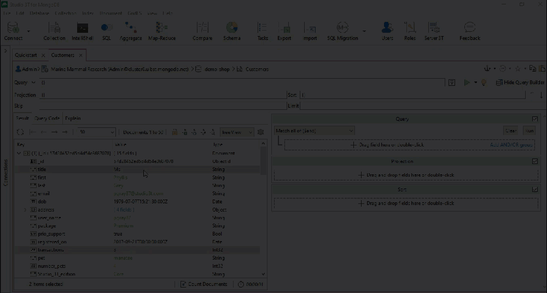Click Hide Query Builder
Screen dimensions: 547x293
(520, 83)
